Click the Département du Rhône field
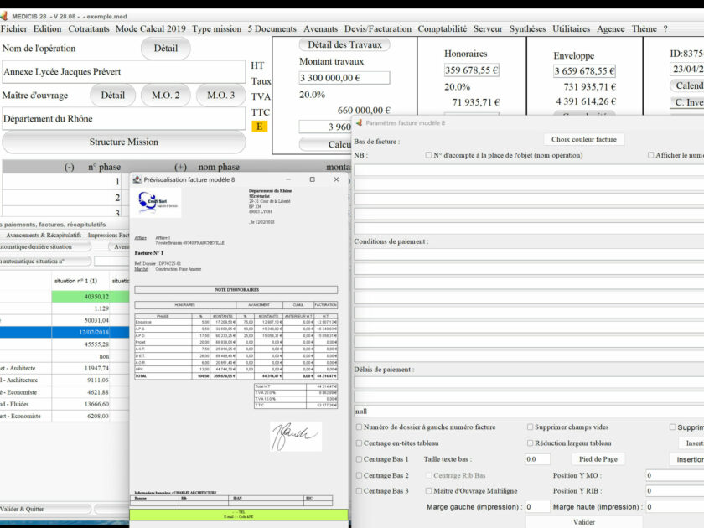The height and width of the screenshot is (528, 704). [x=124, y=119]
